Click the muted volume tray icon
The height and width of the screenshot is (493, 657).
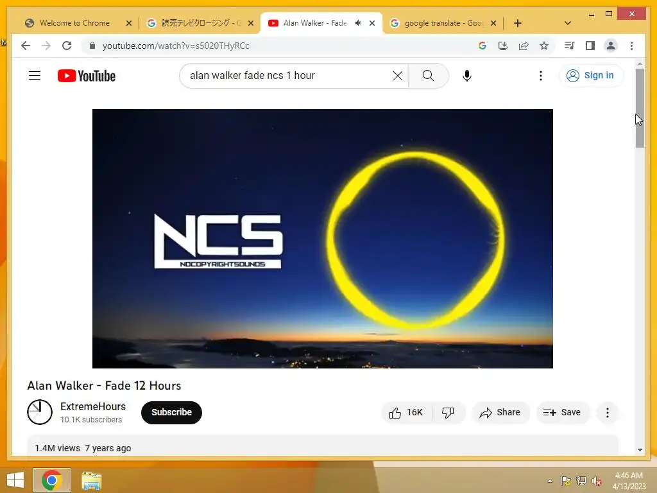coord(597,481)
